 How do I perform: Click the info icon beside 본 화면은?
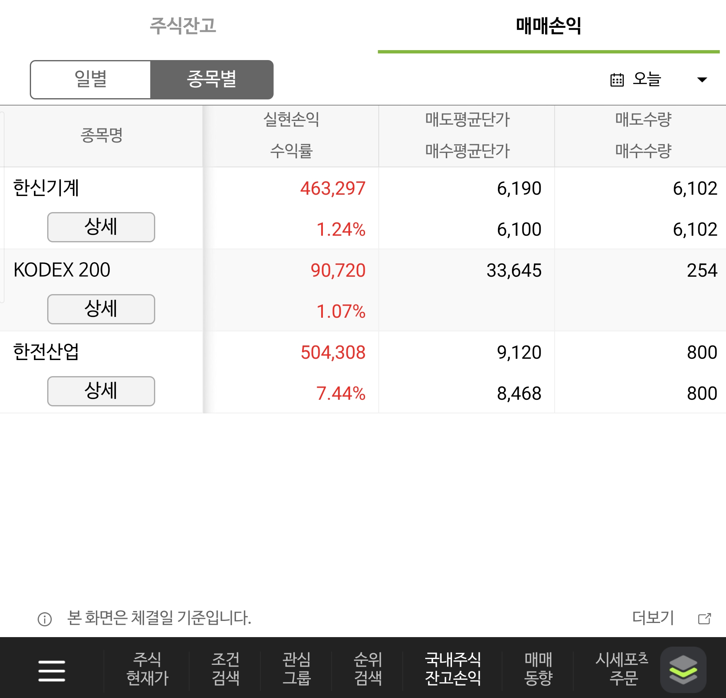(45, 619)
